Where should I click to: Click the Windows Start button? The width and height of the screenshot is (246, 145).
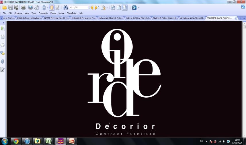[5, 141]
